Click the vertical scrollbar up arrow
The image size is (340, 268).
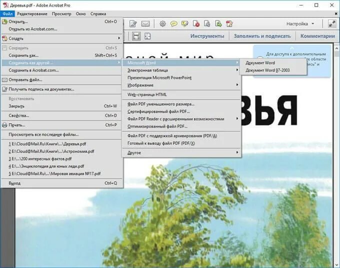click(x=336, y=48)
